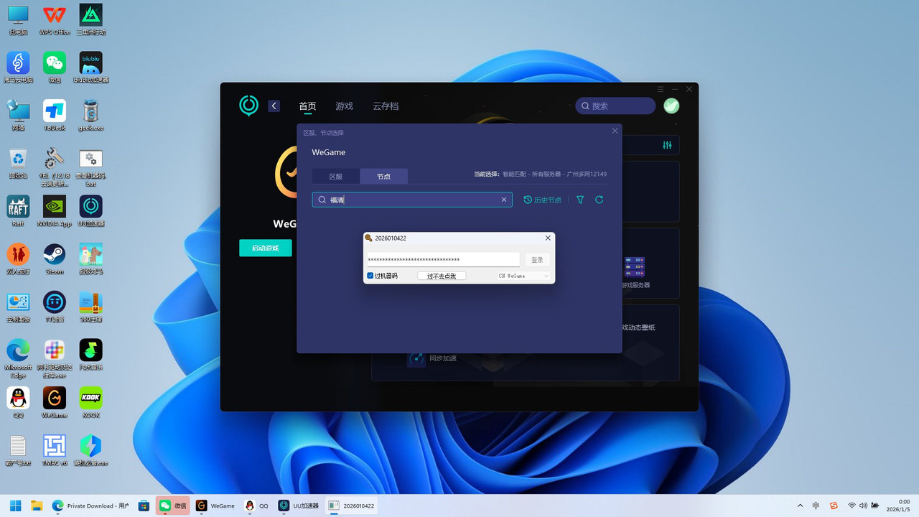Click the UU booster logo icon

point(248,106)
